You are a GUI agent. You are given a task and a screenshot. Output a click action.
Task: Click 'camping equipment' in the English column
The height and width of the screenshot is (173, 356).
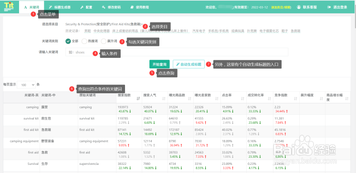click(24, 141)
